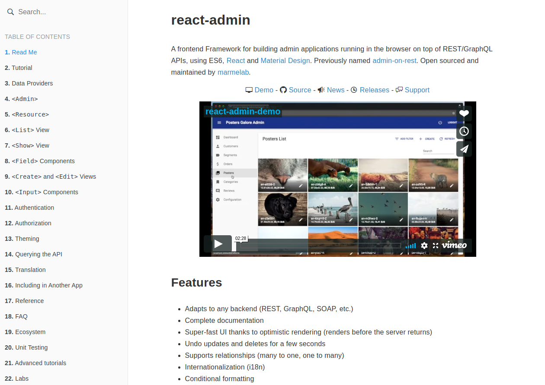Click the Features section heading

tap(196, 282)
